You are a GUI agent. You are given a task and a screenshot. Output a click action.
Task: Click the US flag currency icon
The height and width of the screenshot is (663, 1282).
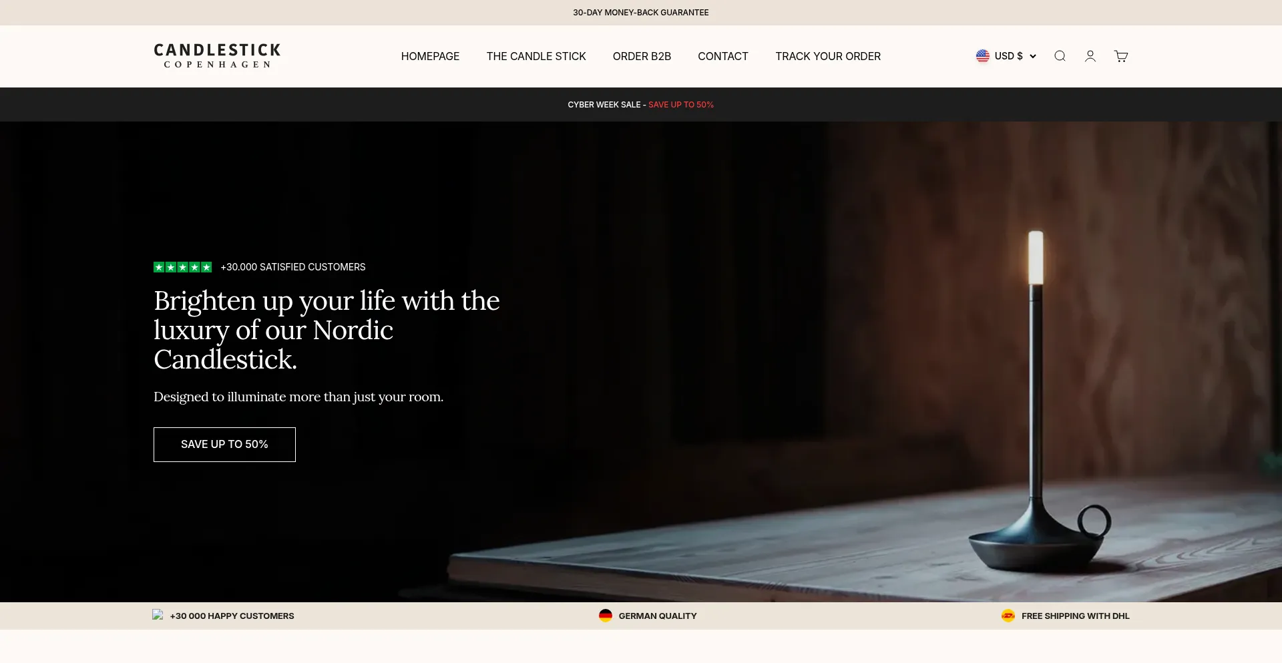tap(982, 56)
